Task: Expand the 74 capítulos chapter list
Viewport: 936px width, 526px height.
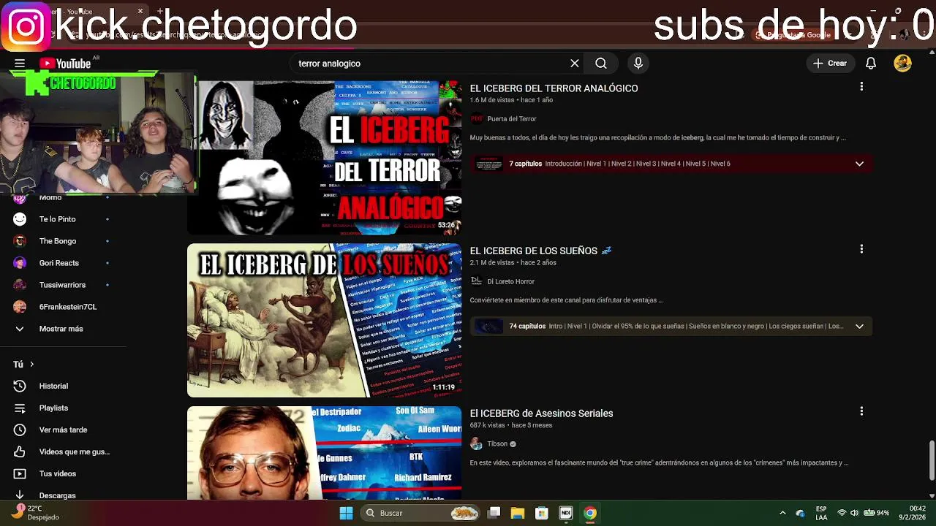Action: tap(859, 327)
